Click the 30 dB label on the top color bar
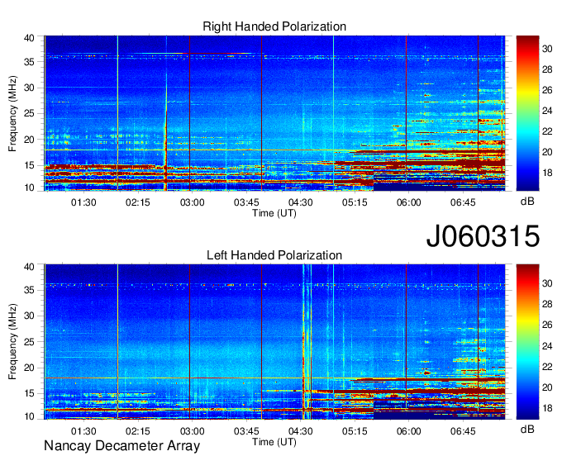Screen dimensions: 562x456 (547, 49)
